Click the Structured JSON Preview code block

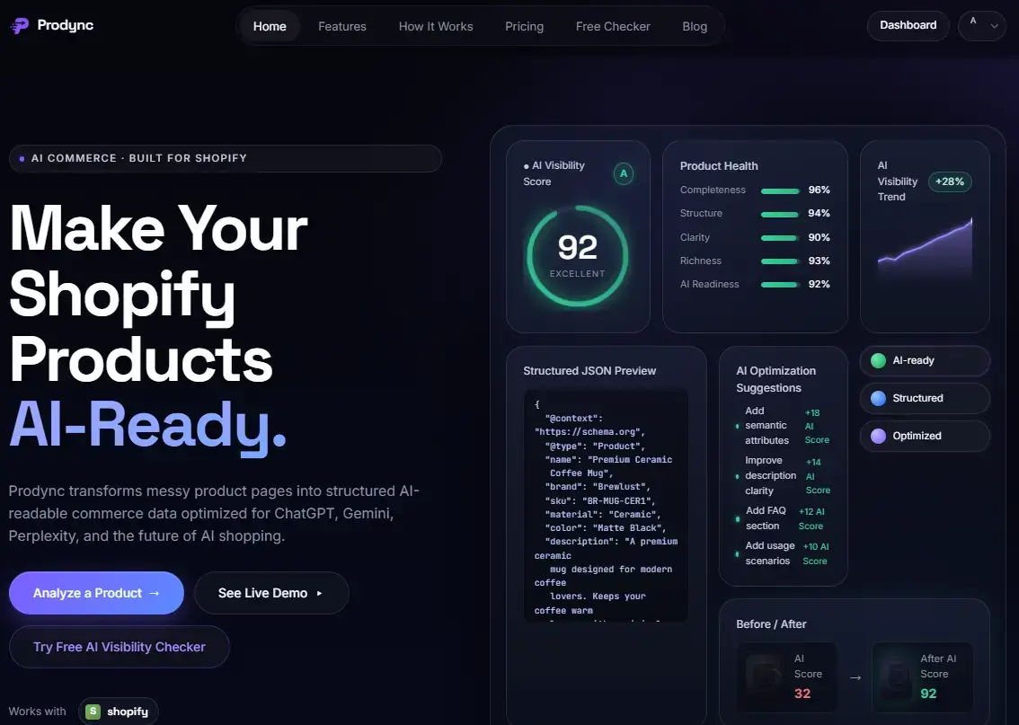click(606, 506)
